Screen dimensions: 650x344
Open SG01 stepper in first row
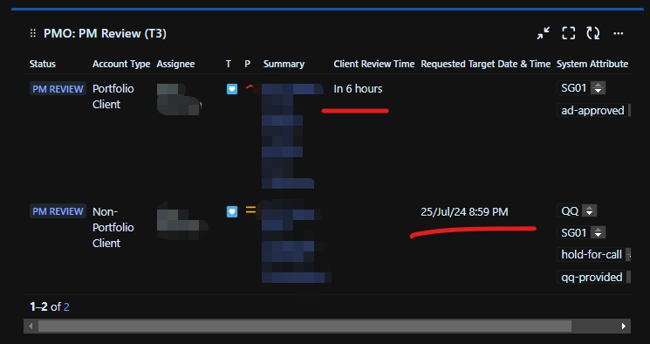tap(599, 88)
